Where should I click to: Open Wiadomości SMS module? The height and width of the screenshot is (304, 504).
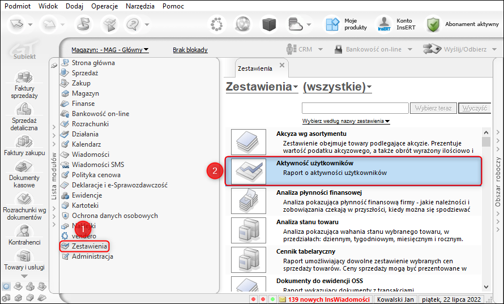tap(98, 165)
